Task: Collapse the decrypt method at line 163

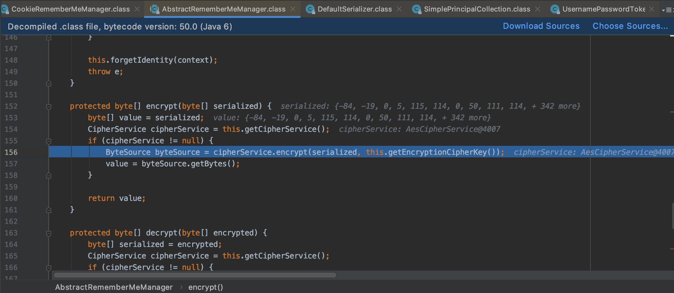Action: [49, 234]
